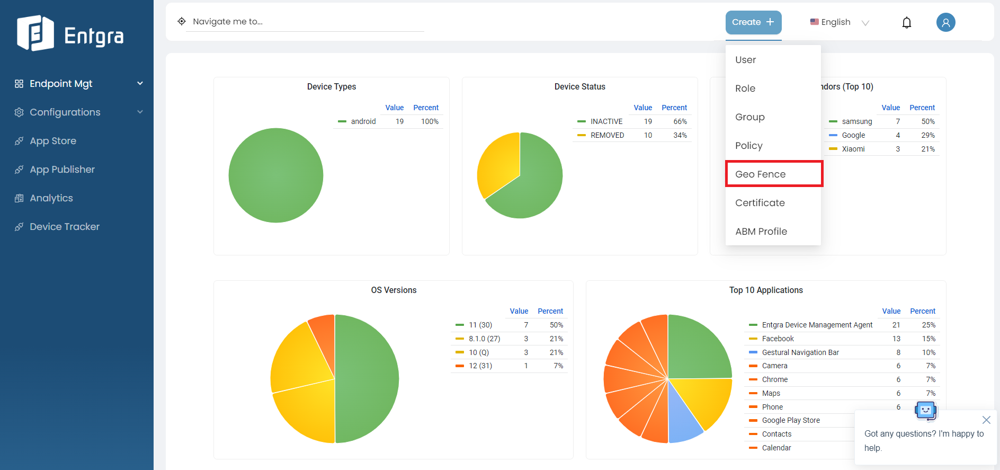
Task: Click the Analytics sidebar icon
Action: [x=19, y=198]
